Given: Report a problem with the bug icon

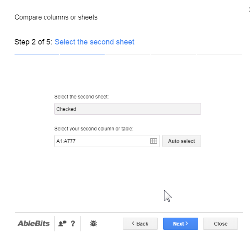Looking at the screenshot, I should click(x=93, y=223).
